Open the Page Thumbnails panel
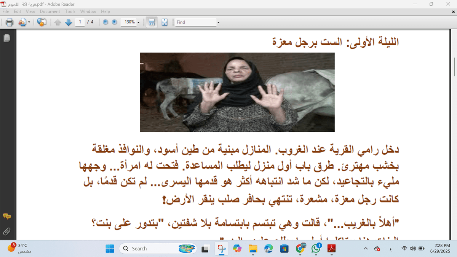This screenshot has height=257, width=457. (x=6, y=38)
